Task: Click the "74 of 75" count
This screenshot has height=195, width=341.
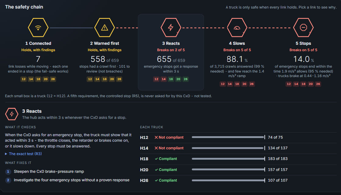Action: pyautogui.click(x=275, y=137)
